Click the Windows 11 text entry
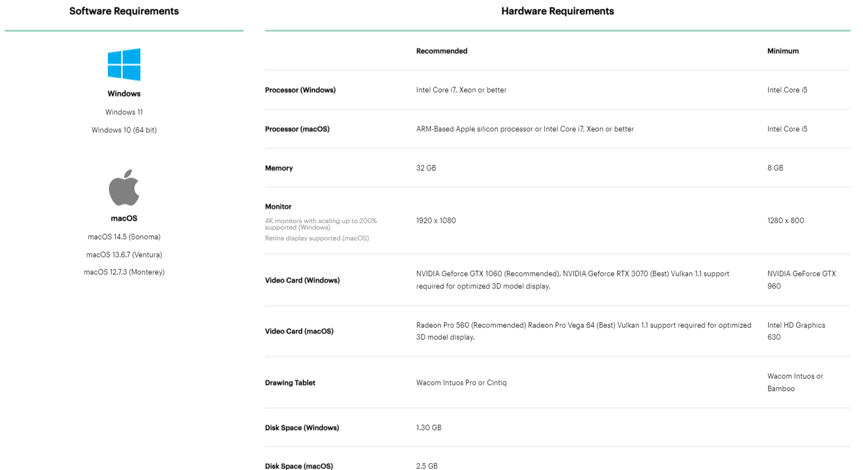Screen dimensions: 863x470 point(124,112)
